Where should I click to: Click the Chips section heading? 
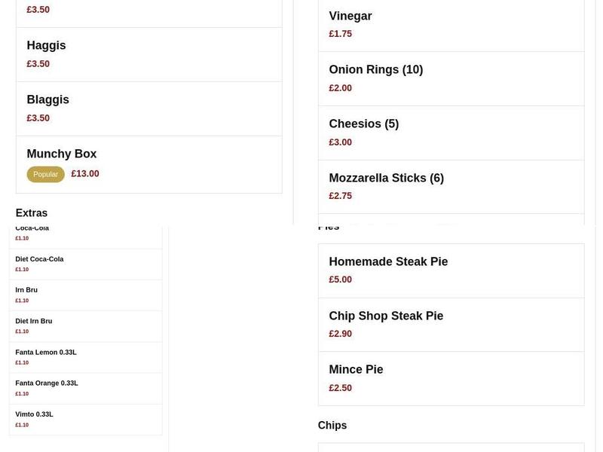pyautogui.click(x=332, y=425)
